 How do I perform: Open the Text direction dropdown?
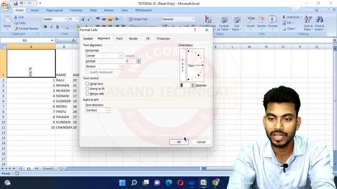pos(107,110)
